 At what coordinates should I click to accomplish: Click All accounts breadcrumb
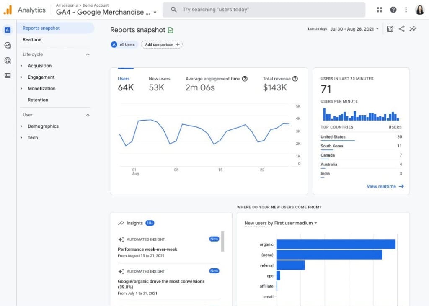click(x=67, y=5)
